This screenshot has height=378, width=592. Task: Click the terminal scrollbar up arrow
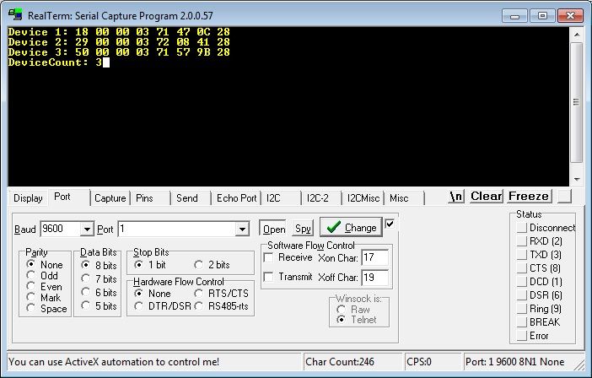(x=577, y=35)
